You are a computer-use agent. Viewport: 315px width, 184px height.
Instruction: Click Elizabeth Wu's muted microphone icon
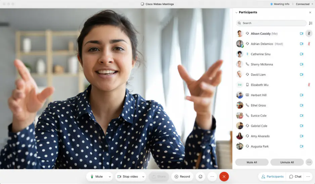tap(309, 85)
